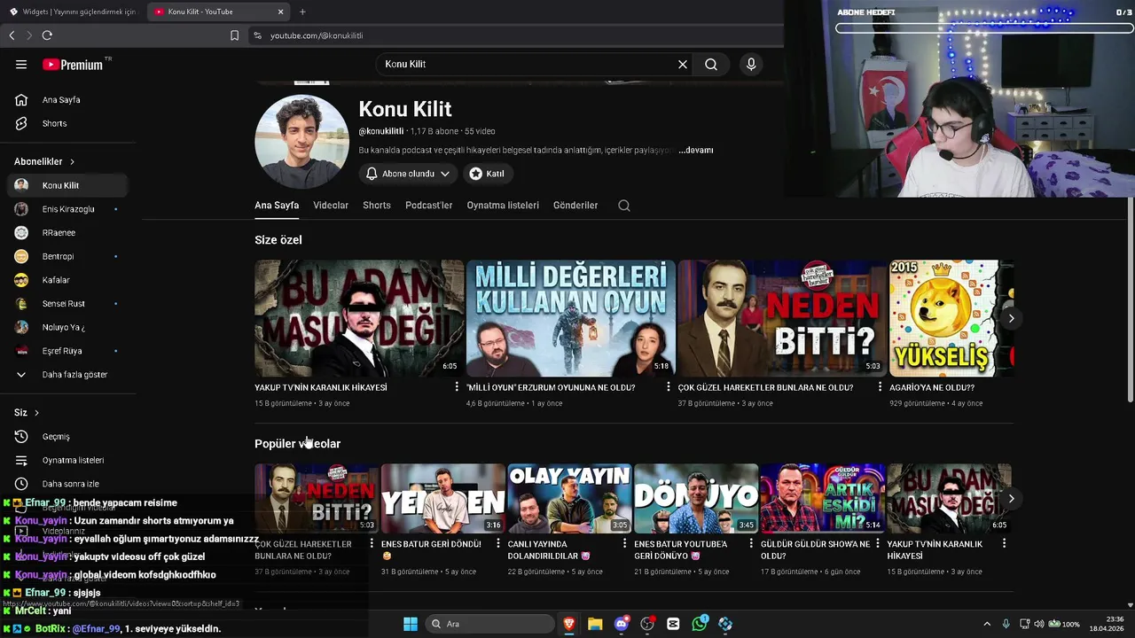Screen dimensions: 1135x638
Task: Click the YouTube Premium logo
Action: click(73, 65)
